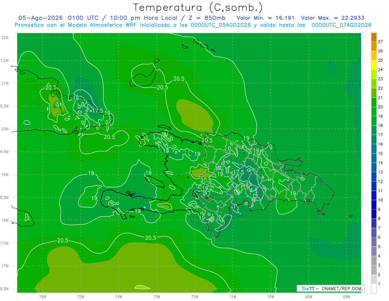
Task: Click the 76W longitude axis label
Action: (42, 296)
